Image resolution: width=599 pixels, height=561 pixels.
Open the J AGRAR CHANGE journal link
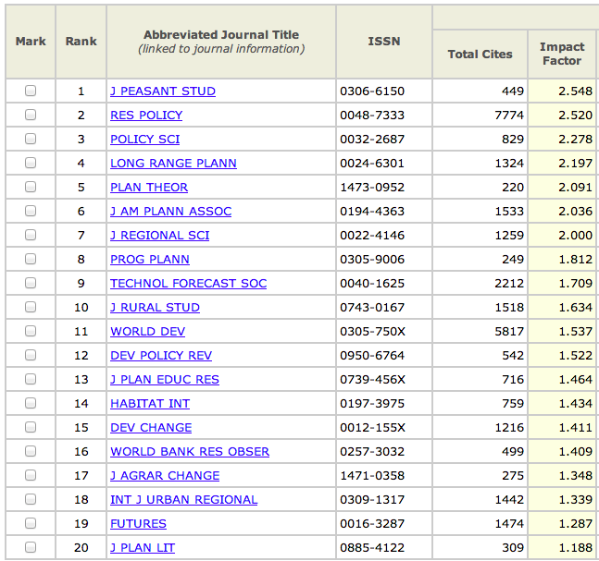165,476
